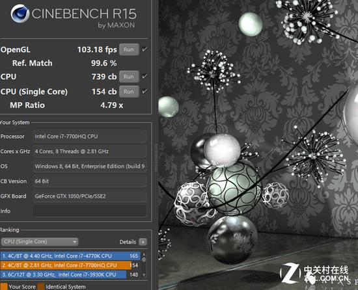Run the OpenGL benchmark
This screenshot has height=290, width=358.
[x=129, y=49]
